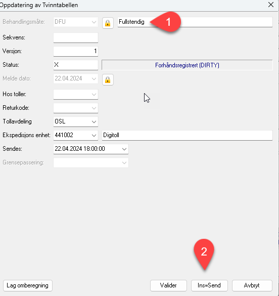Open the Tollavdeling OSL dropdown
This screenshot has height=296, width=279.
(x=76, y=121)
